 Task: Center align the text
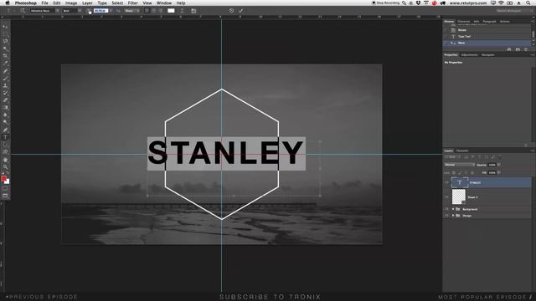point(154,11)
